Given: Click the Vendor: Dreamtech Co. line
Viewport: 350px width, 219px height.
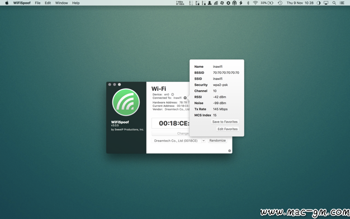Looking at the screenshot, I should click(171, 109).
